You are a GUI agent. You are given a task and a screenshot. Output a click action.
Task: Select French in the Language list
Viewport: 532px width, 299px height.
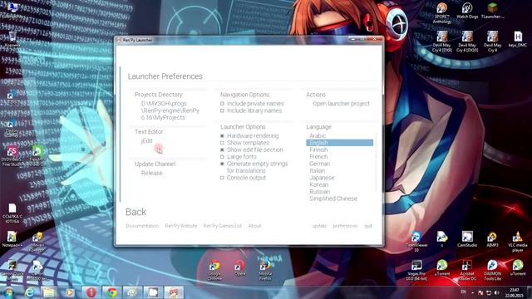pos(318,157)
